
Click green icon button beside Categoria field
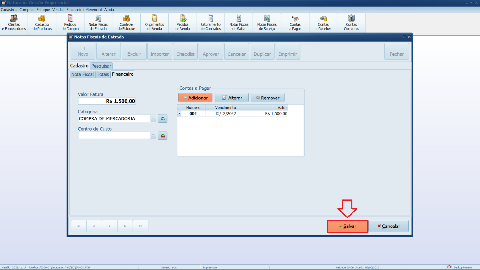click(x=162, y=118)
